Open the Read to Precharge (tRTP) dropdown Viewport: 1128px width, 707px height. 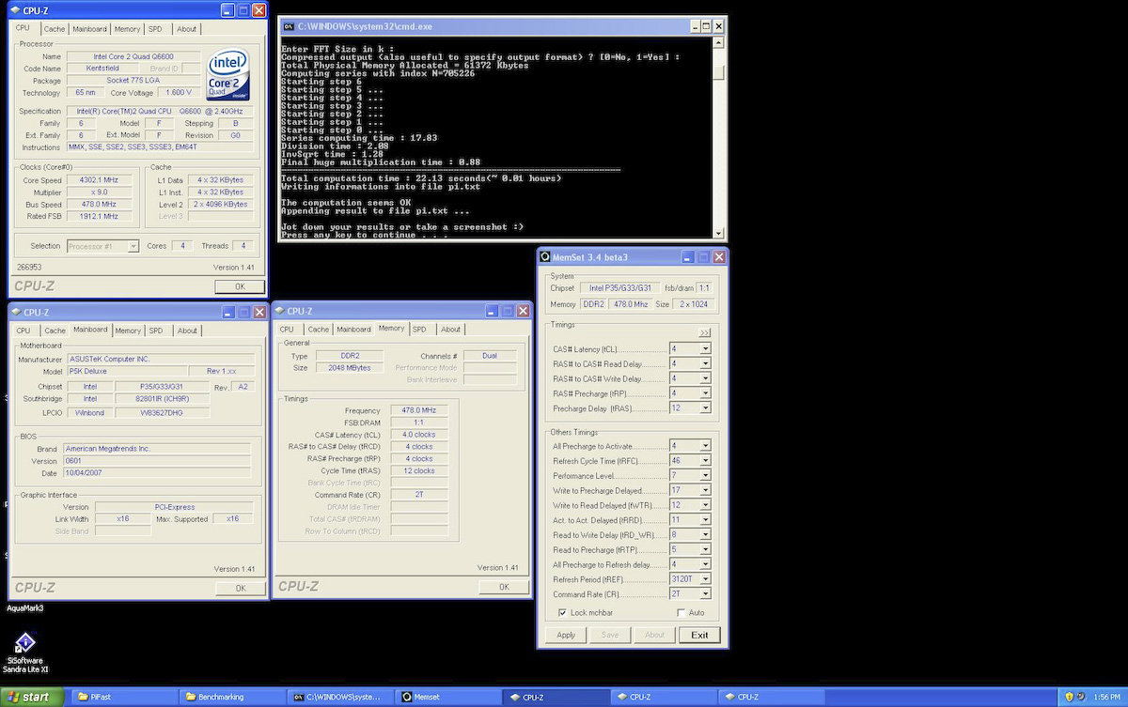tap(705, 549)
